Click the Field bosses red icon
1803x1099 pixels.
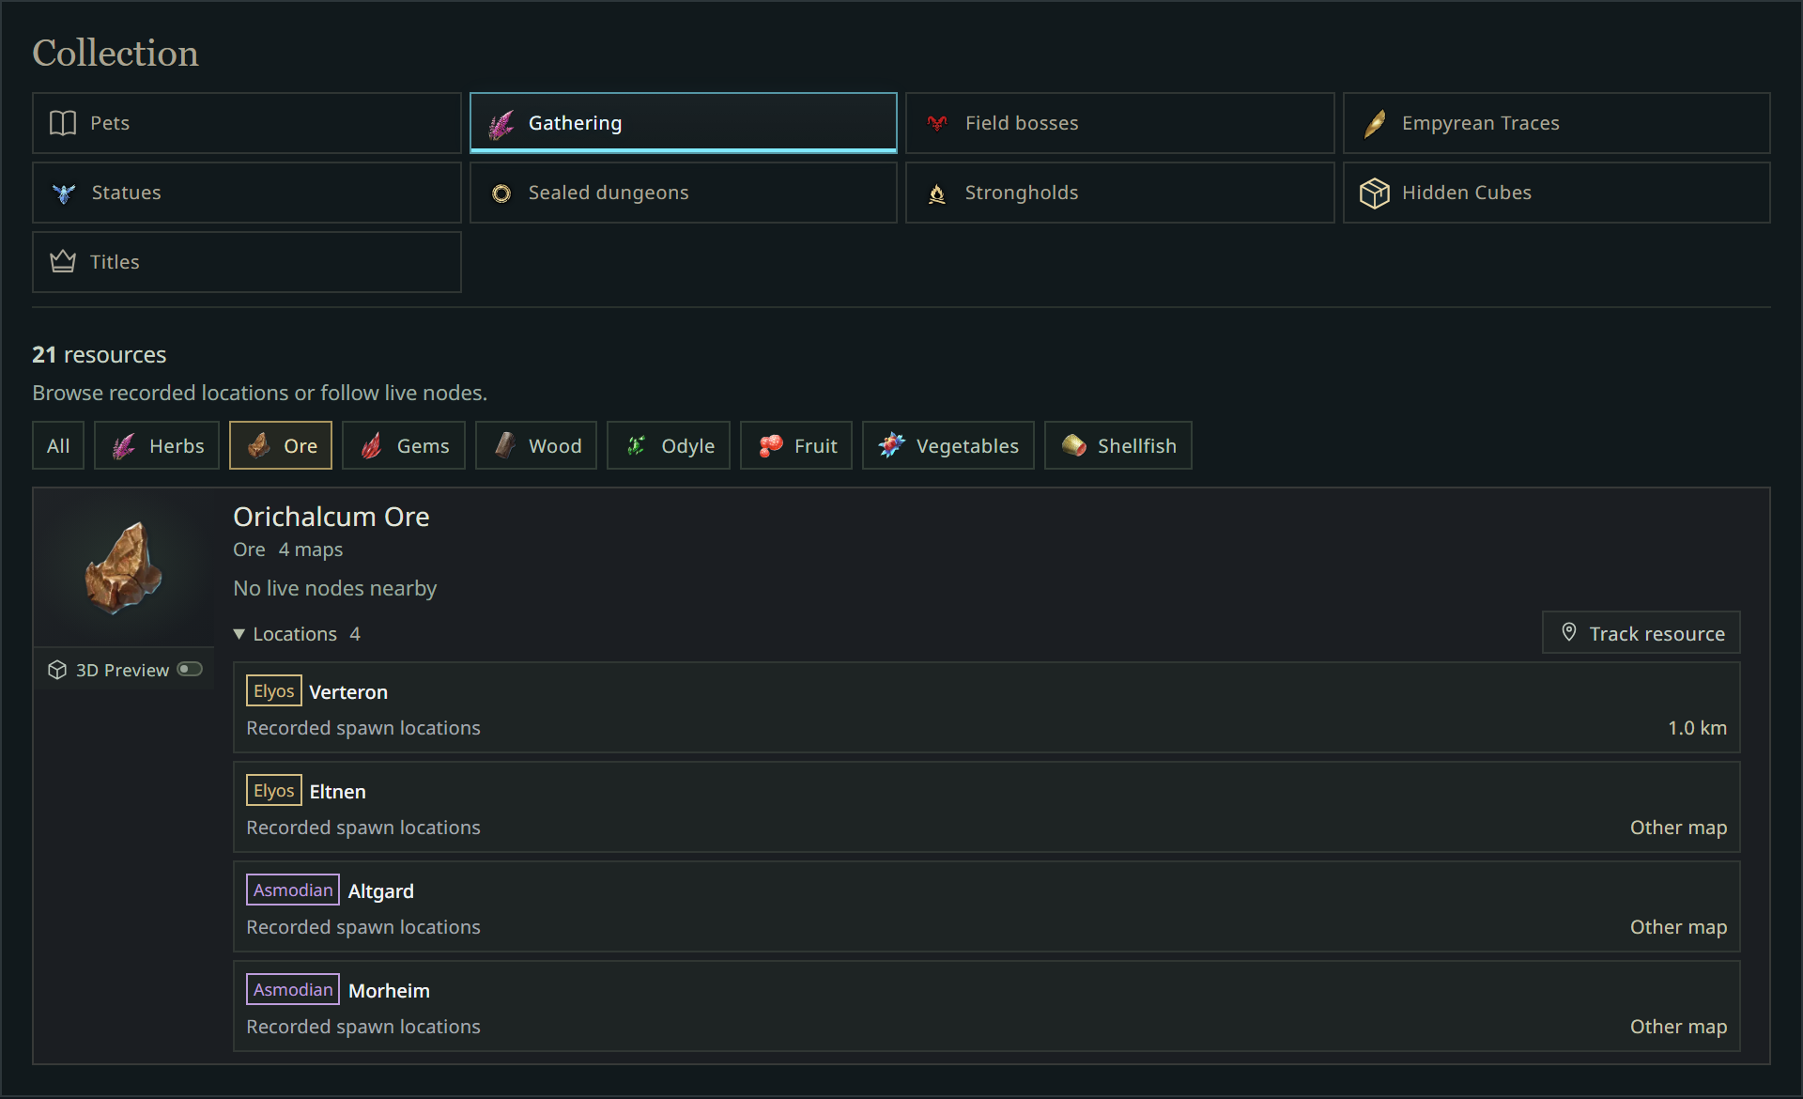(x=936, y=123)
